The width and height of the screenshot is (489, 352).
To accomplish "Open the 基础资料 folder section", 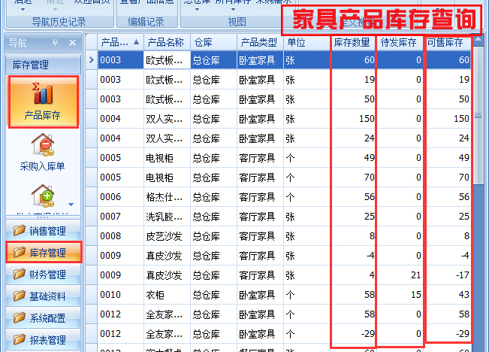I will (42, 296).
